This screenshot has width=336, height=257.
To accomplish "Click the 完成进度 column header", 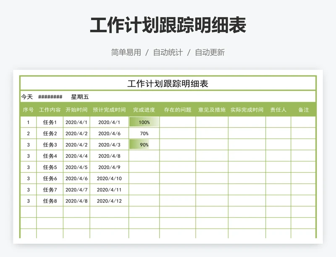I will click(x=144, y=110).
